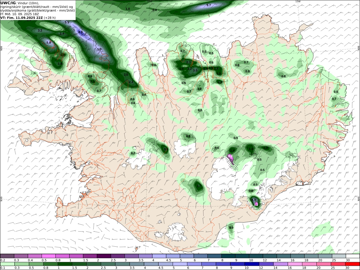Click the darkest purple 2 swatch in upper legend
This screenshot has height=270, width=360.
click(x=103, y=256)
